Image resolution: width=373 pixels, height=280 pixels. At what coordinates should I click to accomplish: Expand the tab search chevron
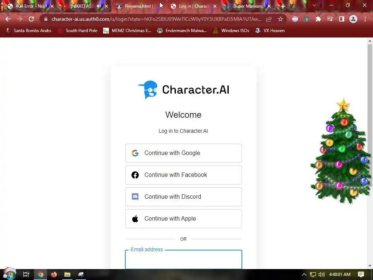coord(314,5)
